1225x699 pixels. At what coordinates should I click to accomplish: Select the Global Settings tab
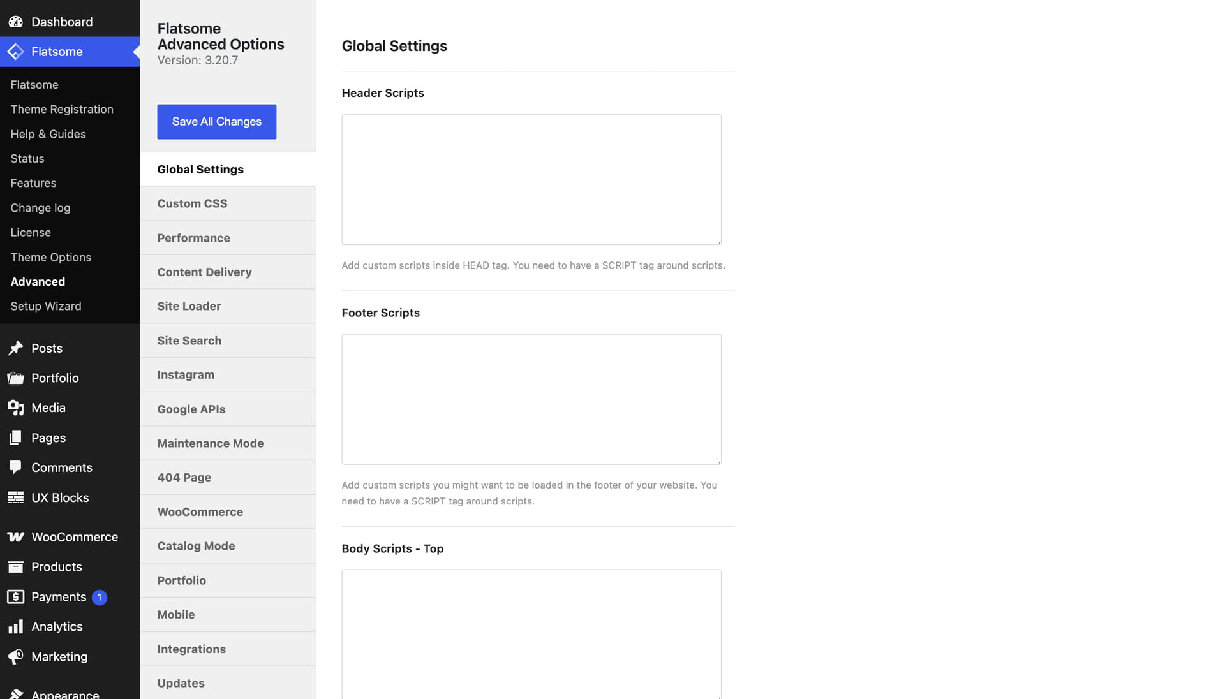[227, 169]
